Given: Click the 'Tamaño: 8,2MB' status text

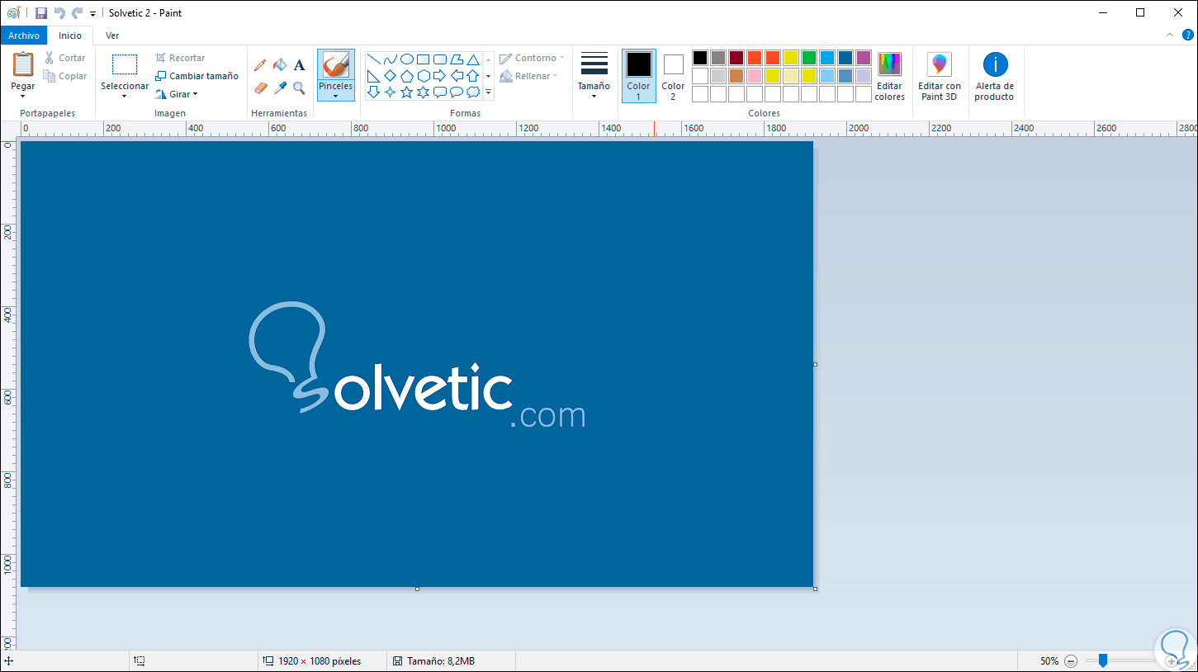Looking at the screenshot, I should click(x=440, y=661).
